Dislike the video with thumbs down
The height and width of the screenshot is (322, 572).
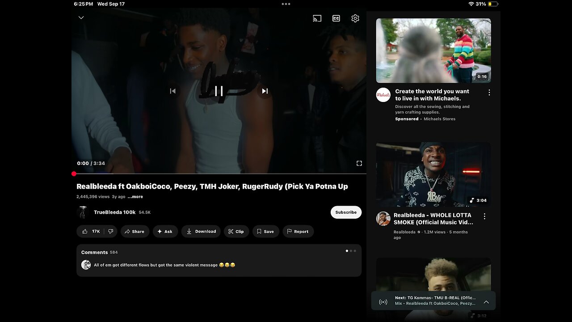tap(111, 232)
